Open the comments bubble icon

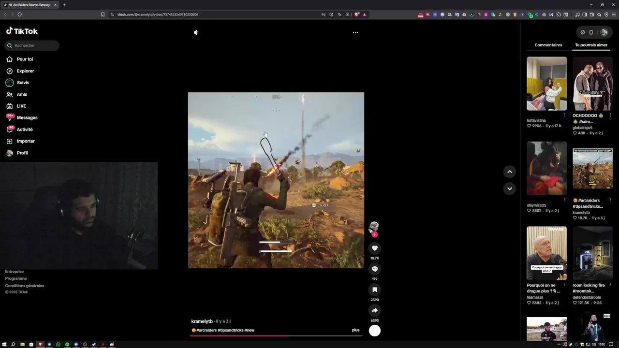click(x=375, y=269)
